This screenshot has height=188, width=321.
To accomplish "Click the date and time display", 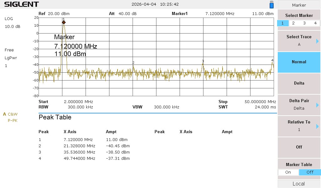I will click(155, 4).
